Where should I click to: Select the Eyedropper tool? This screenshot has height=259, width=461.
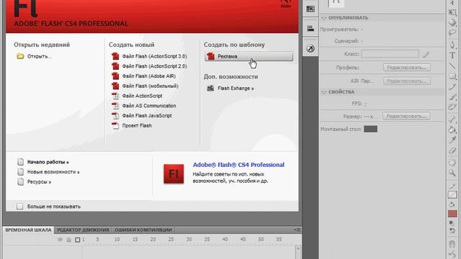point(452,140)
